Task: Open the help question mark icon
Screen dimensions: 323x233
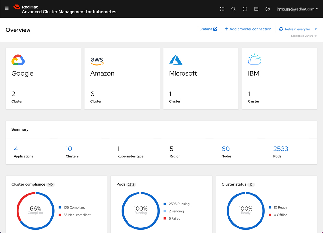Action: click(268, 9)
